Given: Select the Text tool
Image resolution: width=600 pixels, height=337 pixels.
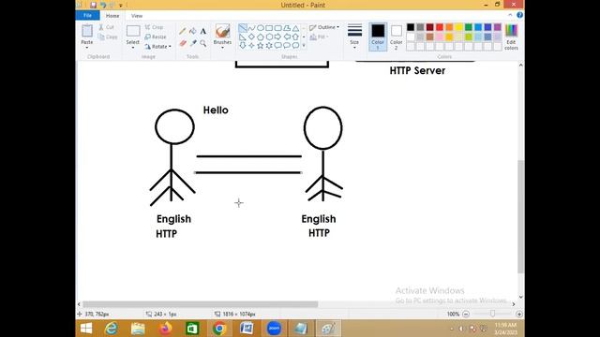Looking at the screenshot, I should coord(203,31).
